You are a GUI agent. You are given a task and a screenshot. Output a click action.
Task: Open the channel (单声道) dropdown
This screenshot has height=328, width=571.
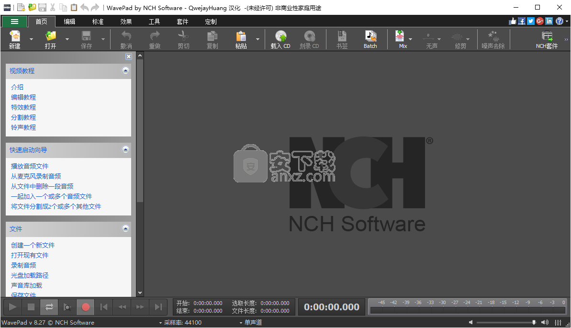pyautogui.click(x=251, y=323)
